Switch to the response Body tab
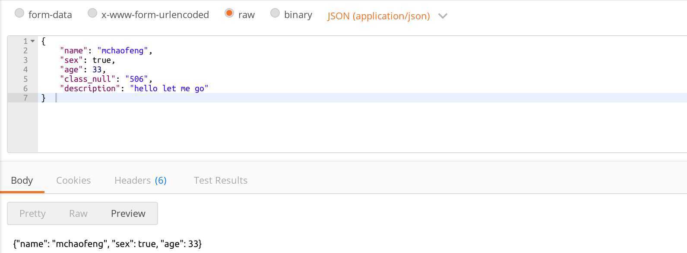687x253 pixels. (22, 180)
